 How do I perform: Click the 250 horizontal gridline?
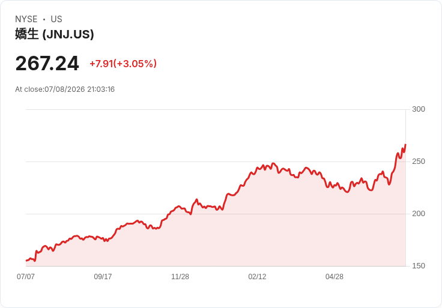[x=216, y=162]
